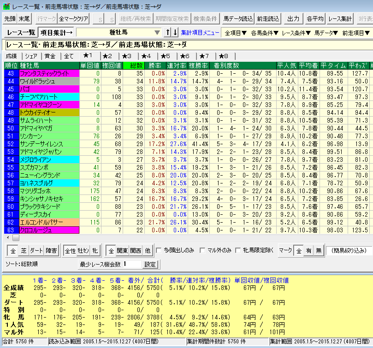Switch to 項目集計→ view

tap(56, 32)
